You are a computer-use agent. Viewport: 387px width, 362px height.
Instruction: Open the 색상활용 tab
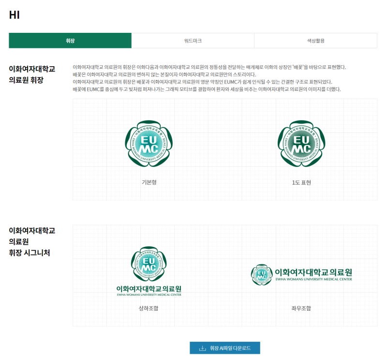(315, 41)
